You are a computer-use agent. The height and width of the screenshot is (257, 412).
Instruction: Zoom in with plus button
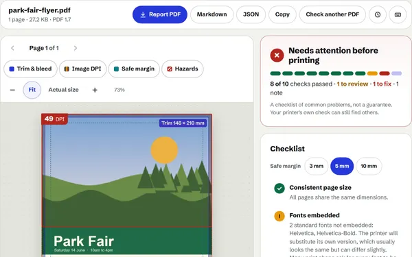pos(95,90)
